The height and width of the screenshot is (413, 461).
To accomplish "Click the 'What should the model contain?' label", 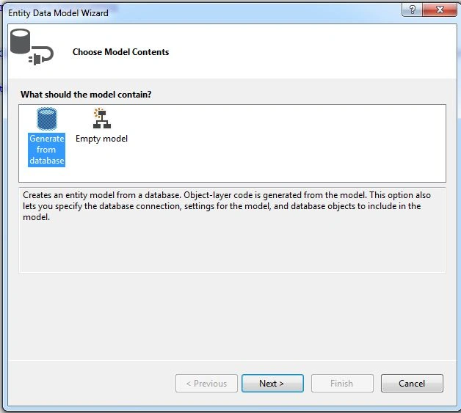I will (86, 95).
